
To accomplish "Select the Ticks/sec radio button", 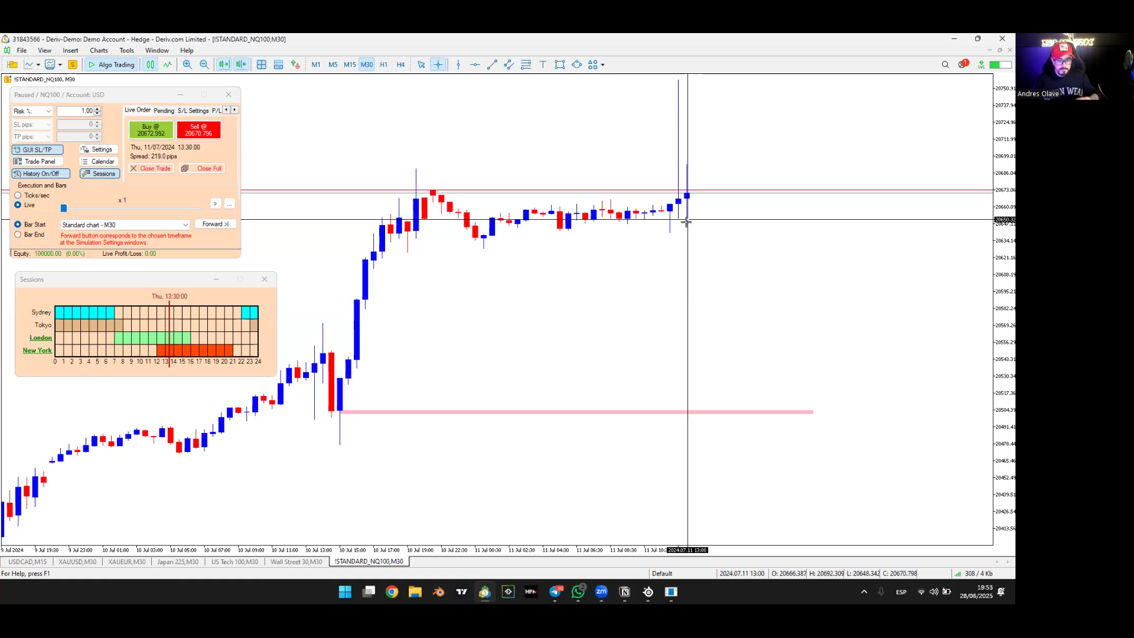I will point(18,196).
